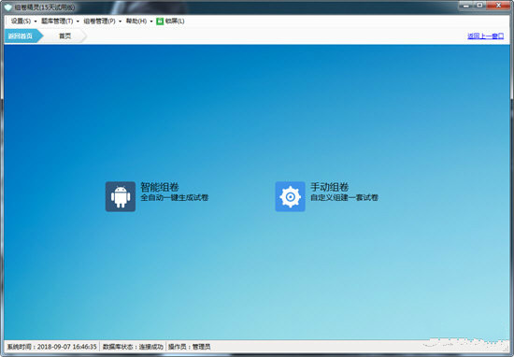Click the Android robot icon for 智能组卷

click(x=121, y=196)
